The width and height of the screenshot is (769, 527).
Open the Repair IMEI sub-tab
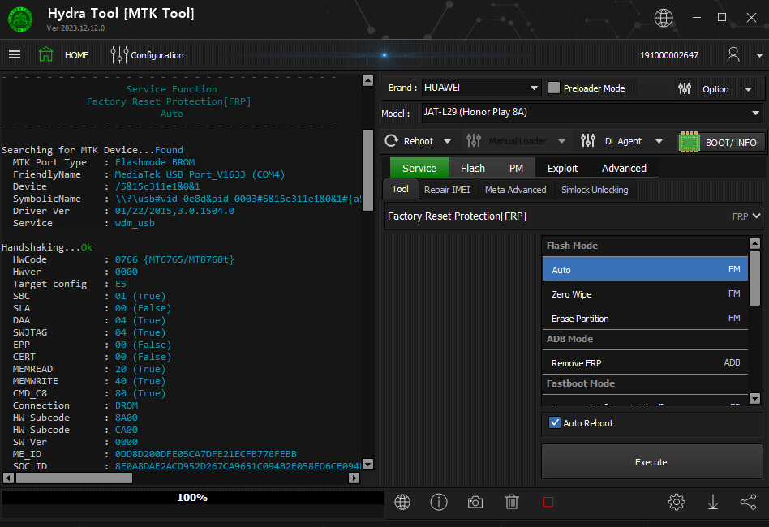447,190
